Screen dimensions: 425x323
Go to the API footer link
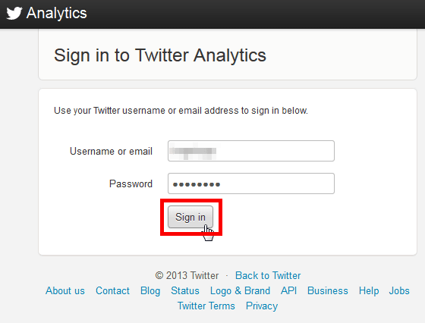point(288,291)
